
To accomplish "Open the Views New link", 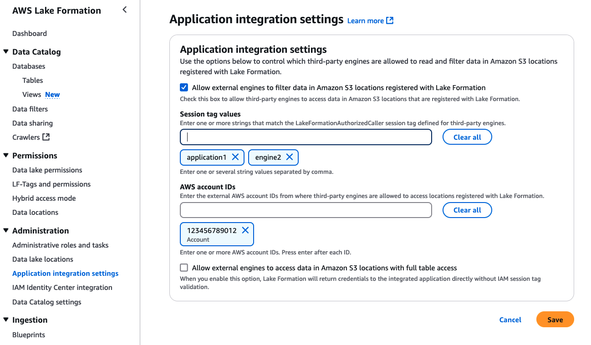I will click(52, 94).
